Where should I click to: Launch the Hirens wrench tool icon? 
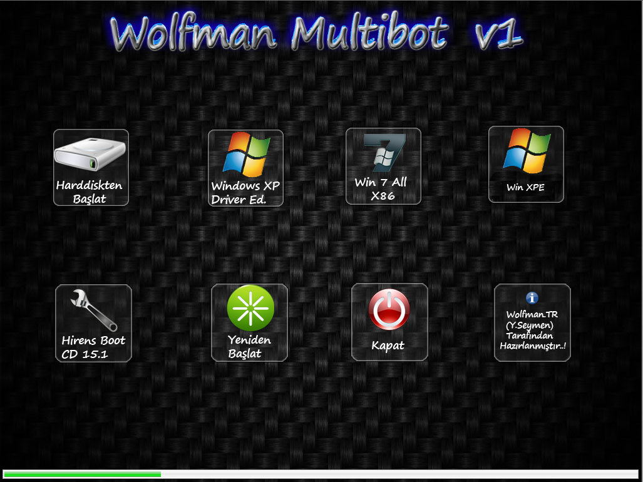click(x=93, y=309)
